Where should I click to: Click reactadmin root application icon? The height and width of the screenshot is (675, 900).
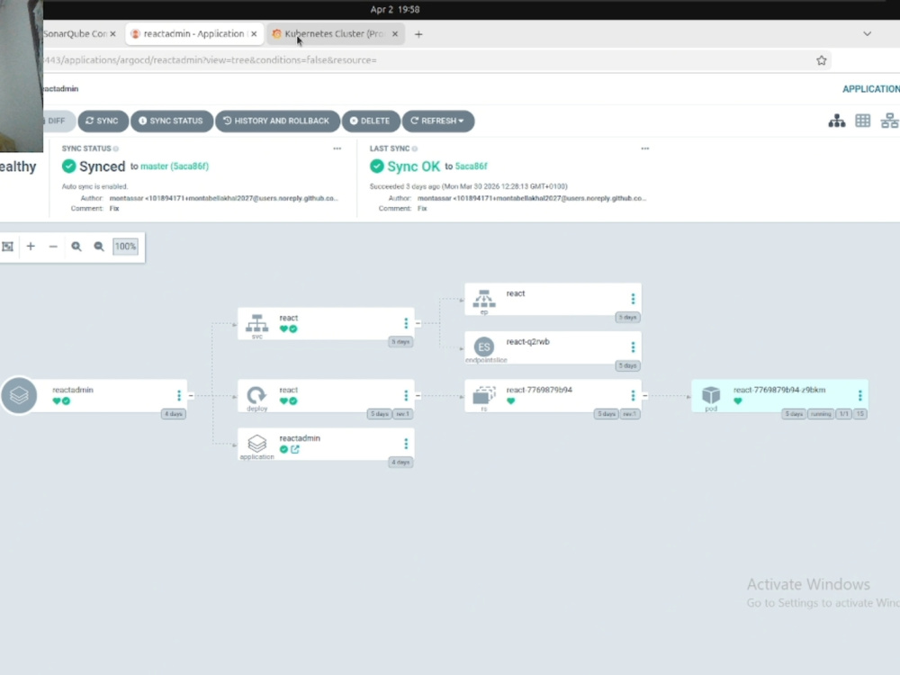(19, 395)
